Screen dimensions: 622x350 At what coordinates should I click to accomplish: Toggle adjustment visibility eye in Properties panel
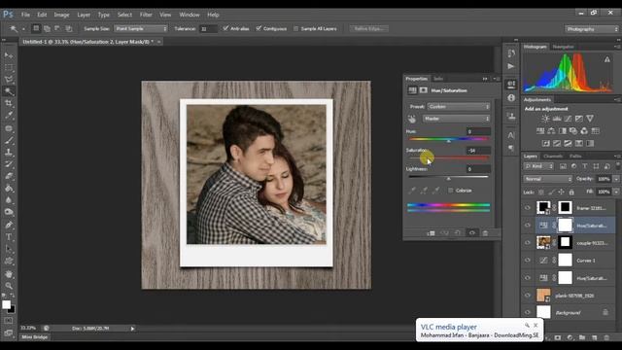tap(472, 233)
